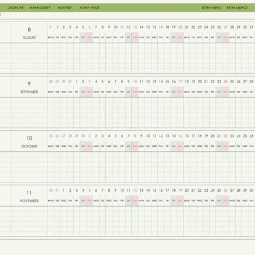Click the big number 8 above AUGUST
Screen dimensions: 255x255
tap(29, 29)
